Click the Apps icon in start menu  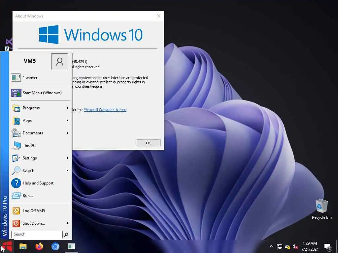pos(17,121)
